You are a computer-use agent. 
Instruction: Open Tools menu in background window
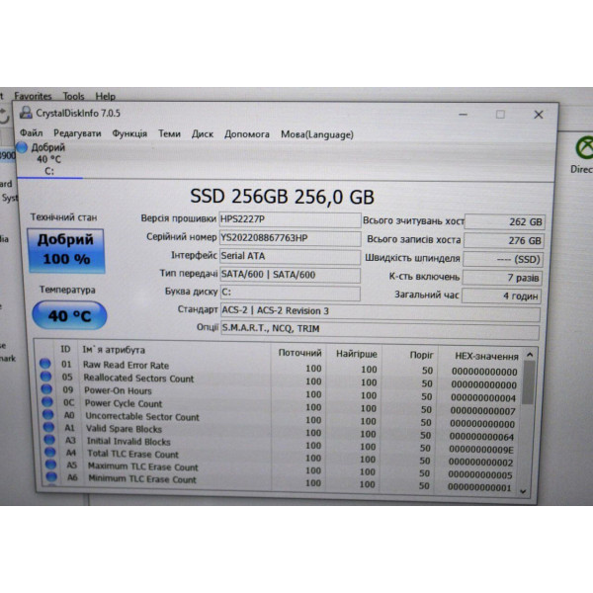[x=73, y=96]
